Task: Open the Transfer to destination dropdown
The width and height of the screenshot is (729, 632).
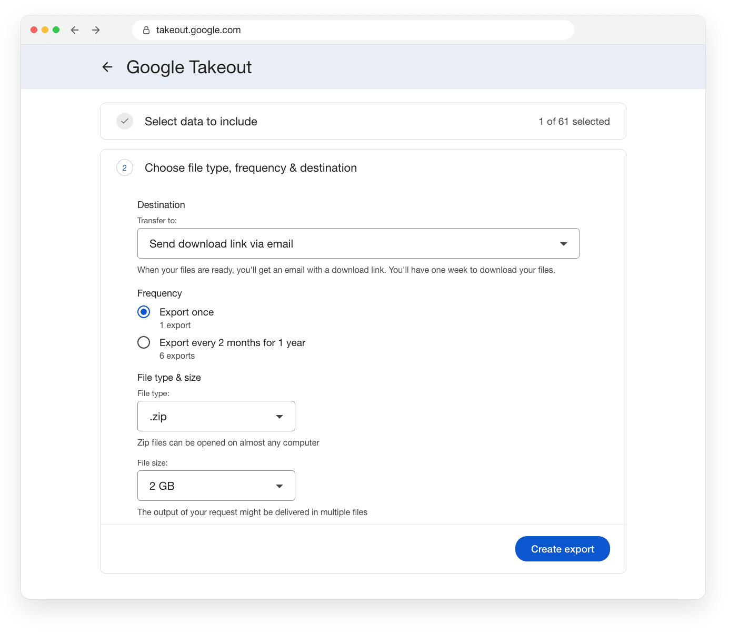Action: [358, 243]
